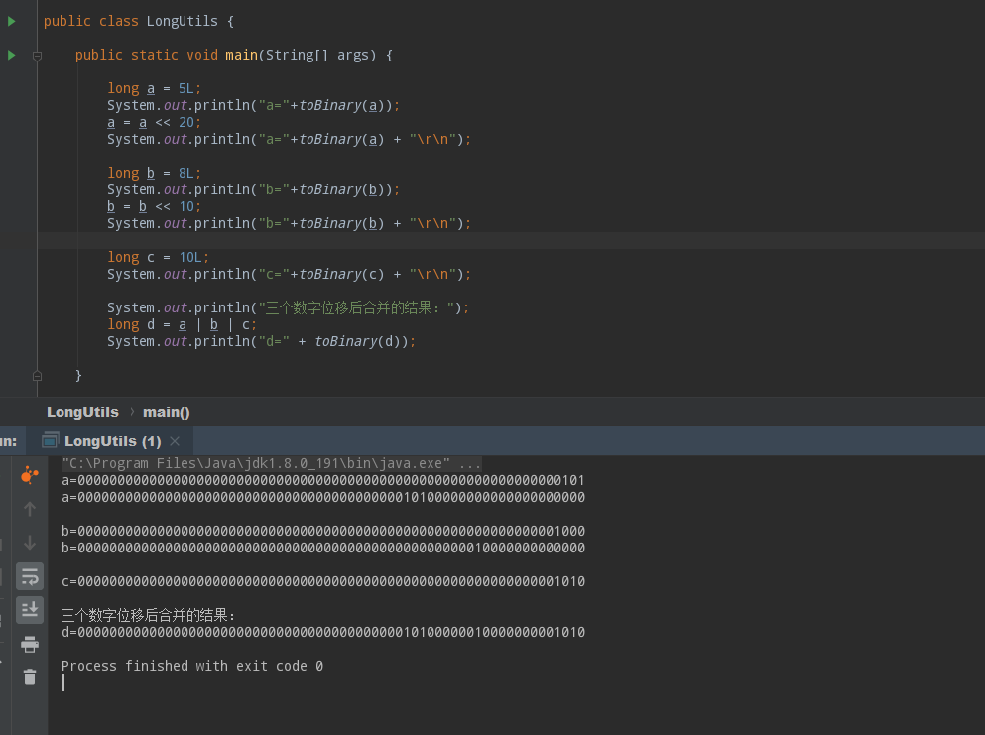
Task: Toggle scroll to end of console
Action: [x=30, y=610]
